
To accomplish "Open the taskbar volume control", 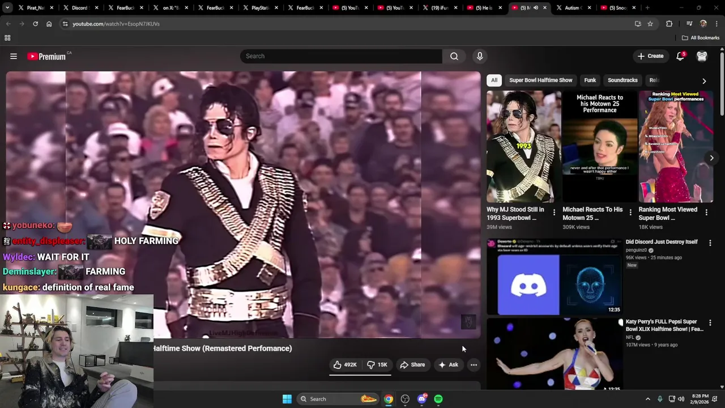I will coord(681,399).
